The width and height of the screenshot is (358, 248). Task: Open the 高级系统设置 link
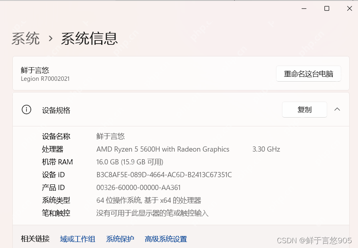click(x=166, y=239)
